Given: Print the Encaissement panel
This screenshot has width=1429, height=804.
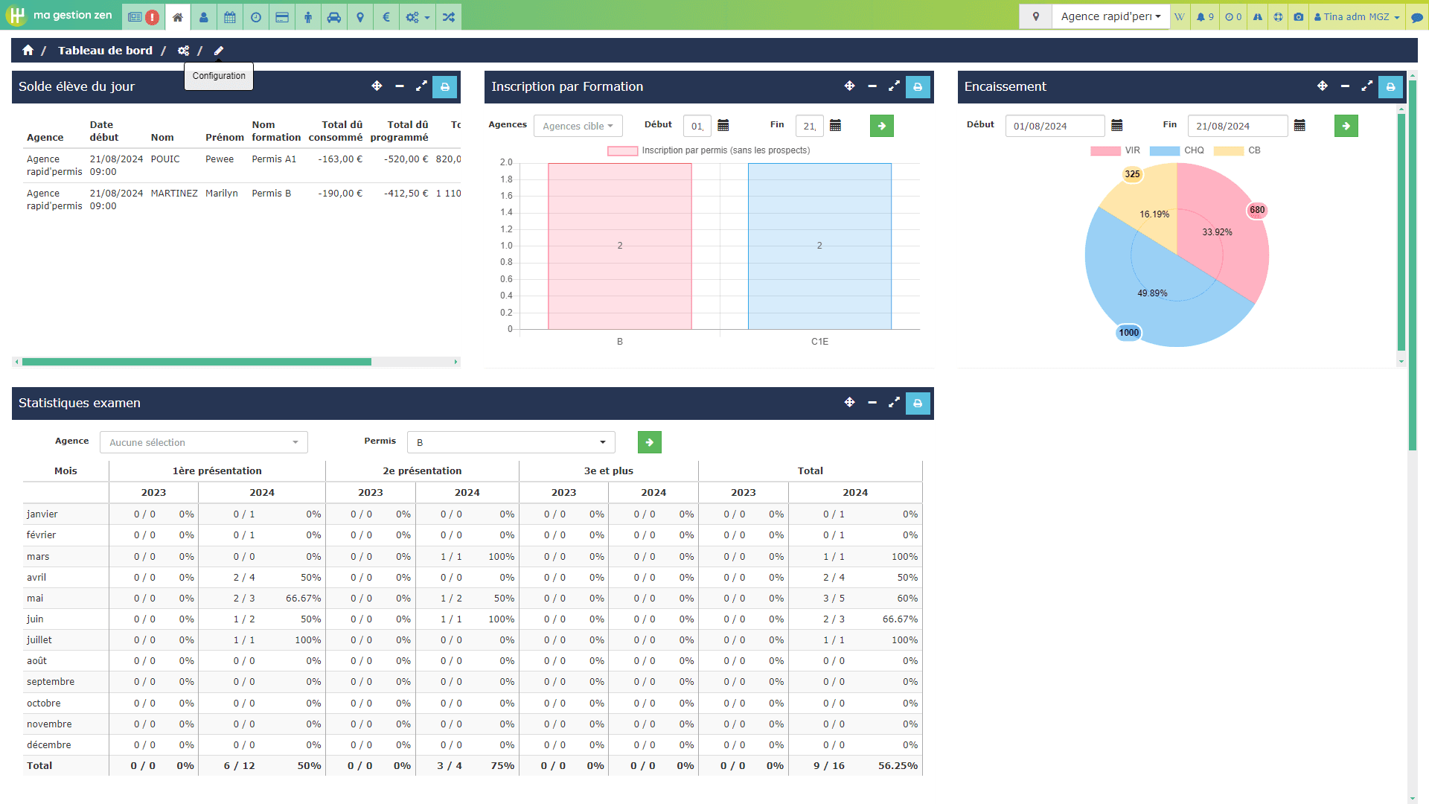Looking at the screenshot, I should pos(1390,86).
